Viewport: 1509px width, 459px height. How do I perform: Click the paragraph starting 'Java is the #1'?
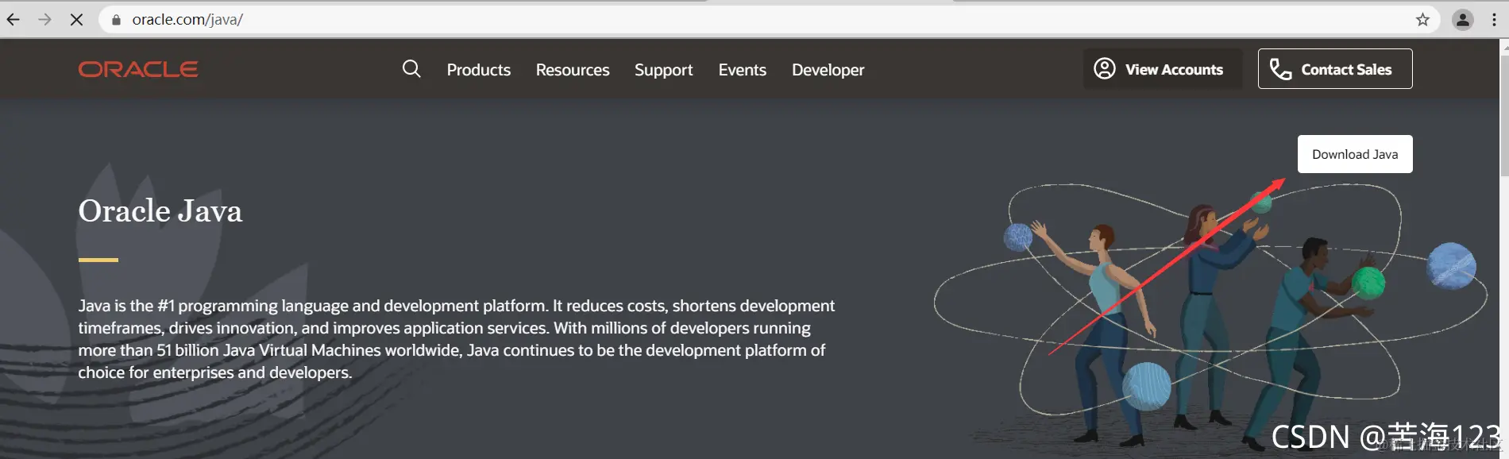(x=456, y=339)
